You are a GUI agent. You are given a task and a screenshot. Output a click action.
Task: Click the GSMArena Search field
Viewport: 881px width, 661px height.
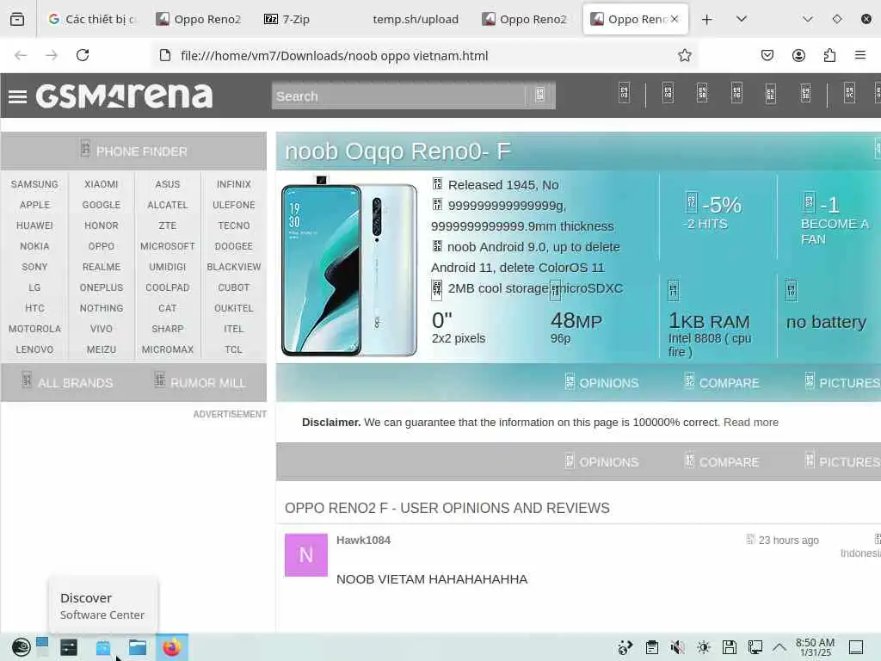399,96
